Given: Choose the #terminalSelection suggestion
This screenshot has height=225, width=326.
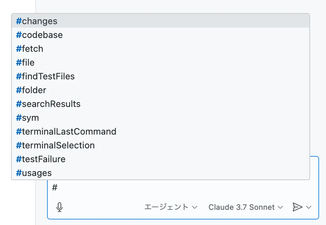Looking at the screenshot, I should pos(55,145).
